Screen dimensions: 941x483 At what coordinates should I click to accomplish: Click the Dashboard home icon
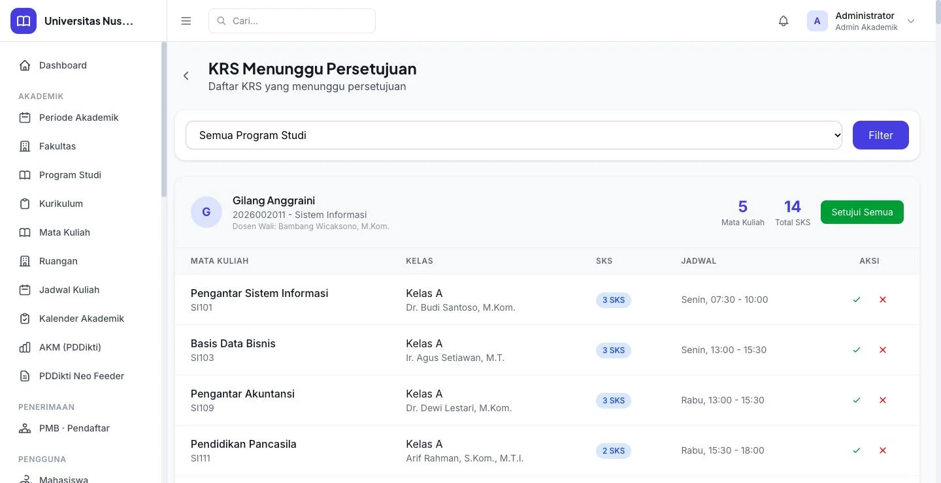pos(25,65)
